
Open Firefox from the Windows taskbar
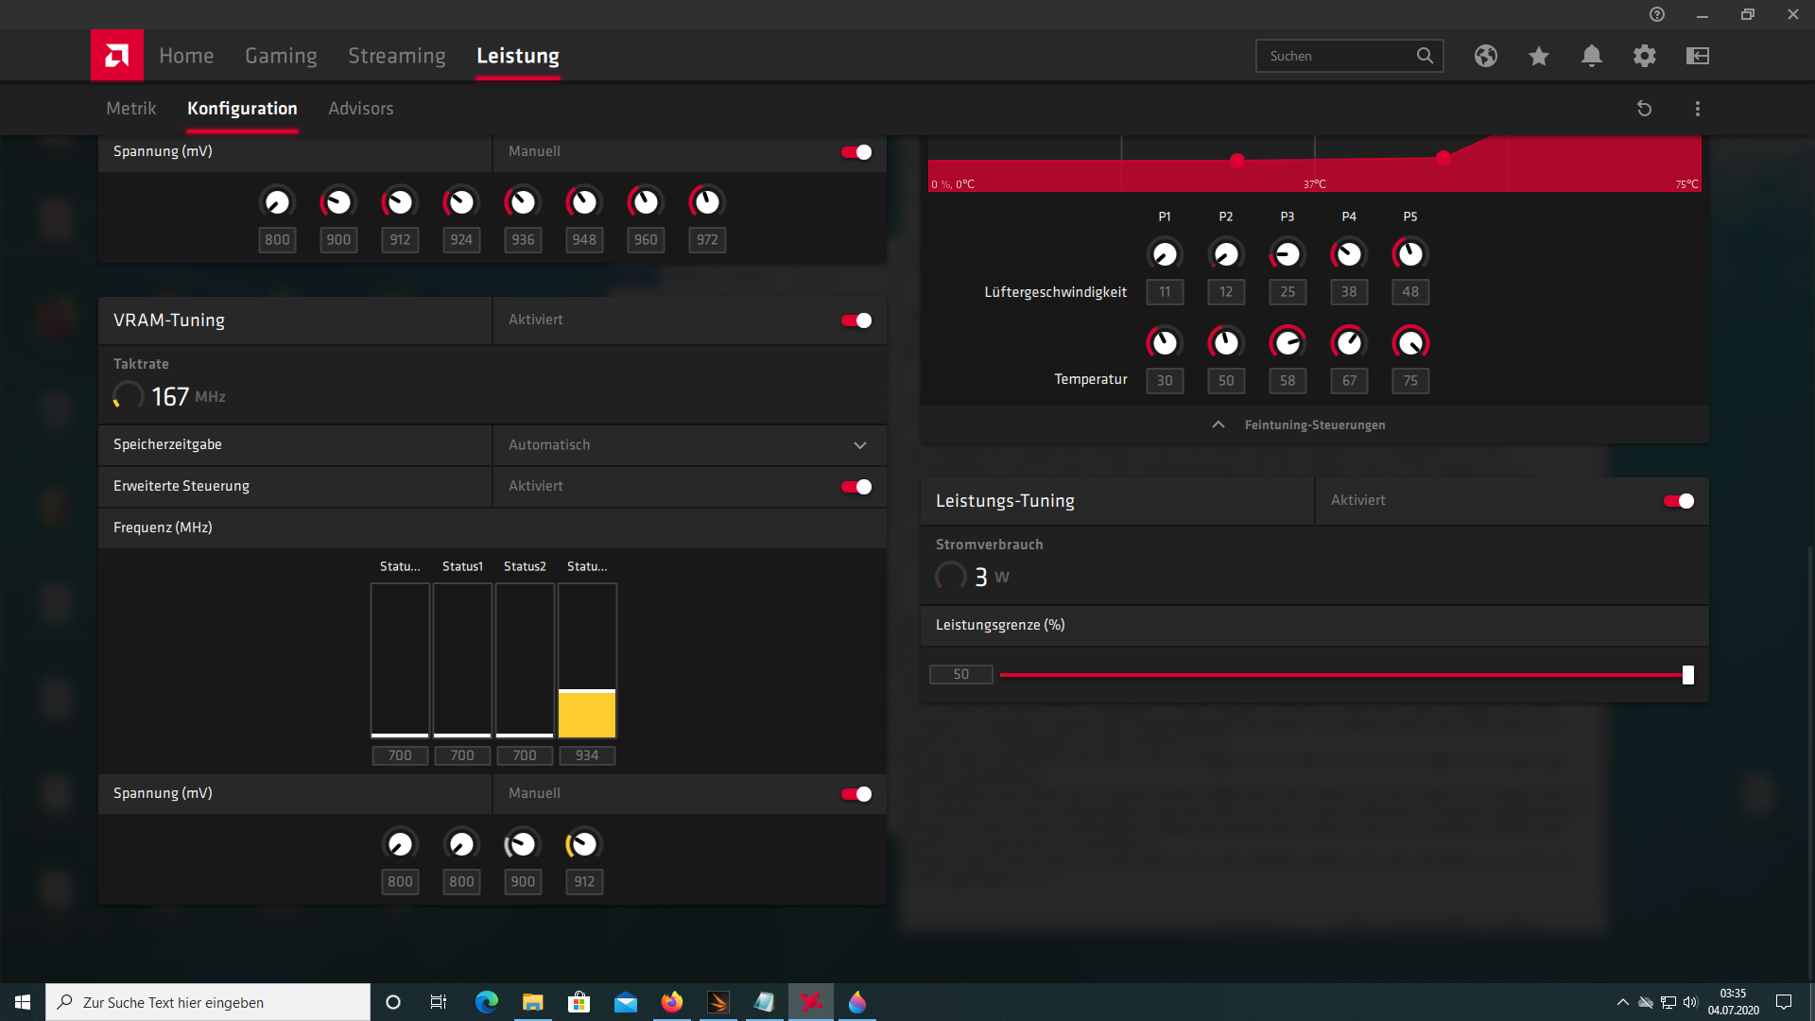point(672,1002)
